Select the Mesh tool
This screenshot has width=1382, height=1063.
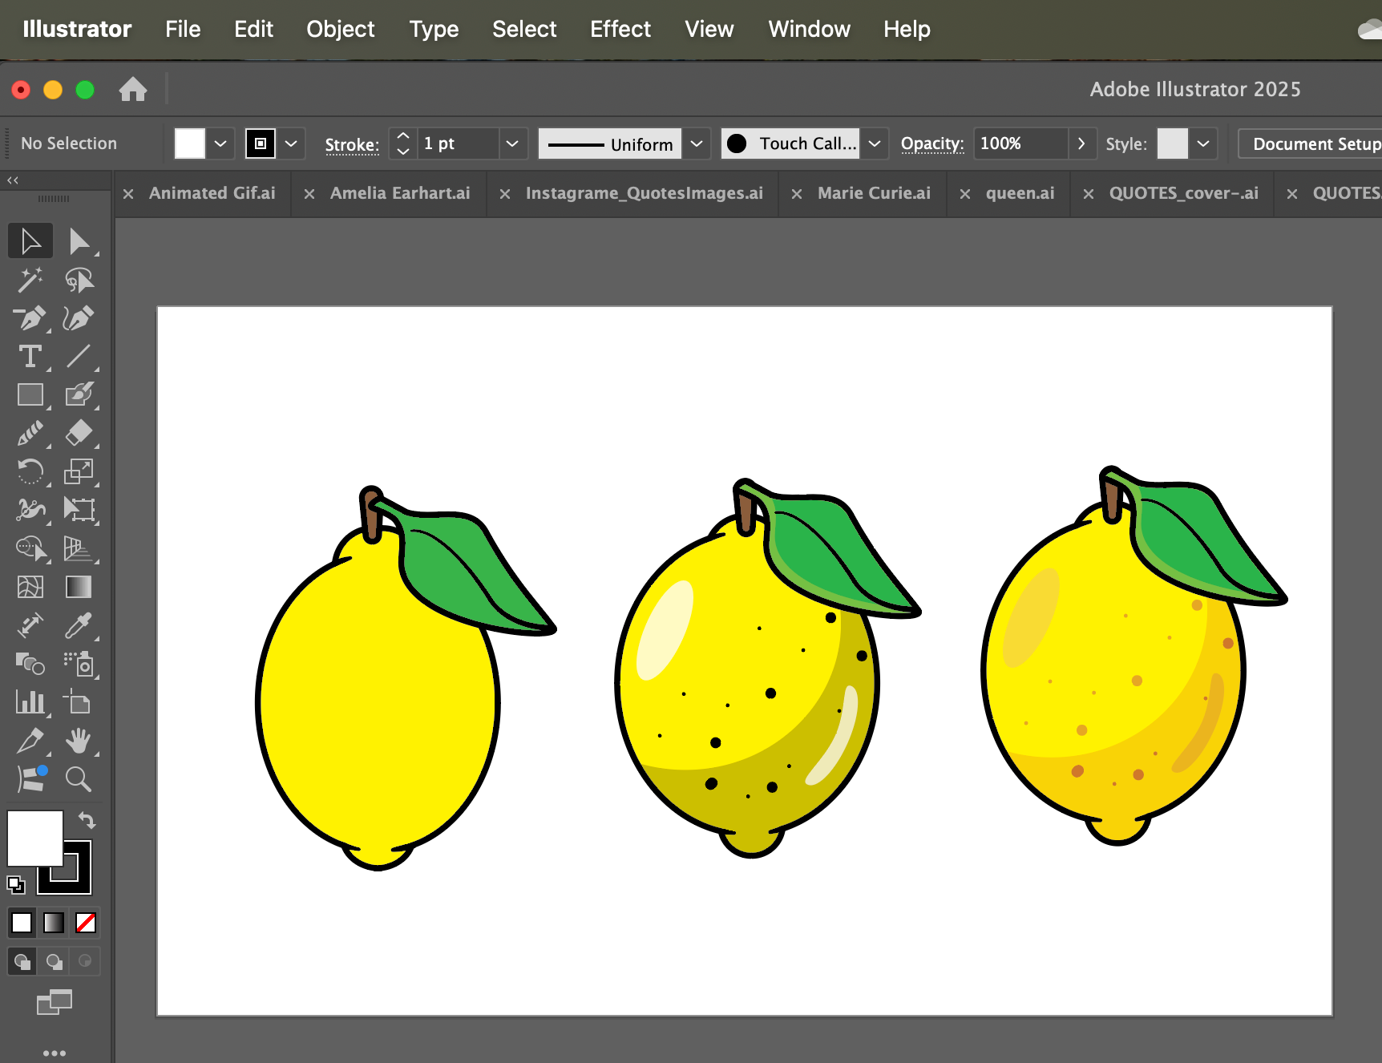pos(30,587)
